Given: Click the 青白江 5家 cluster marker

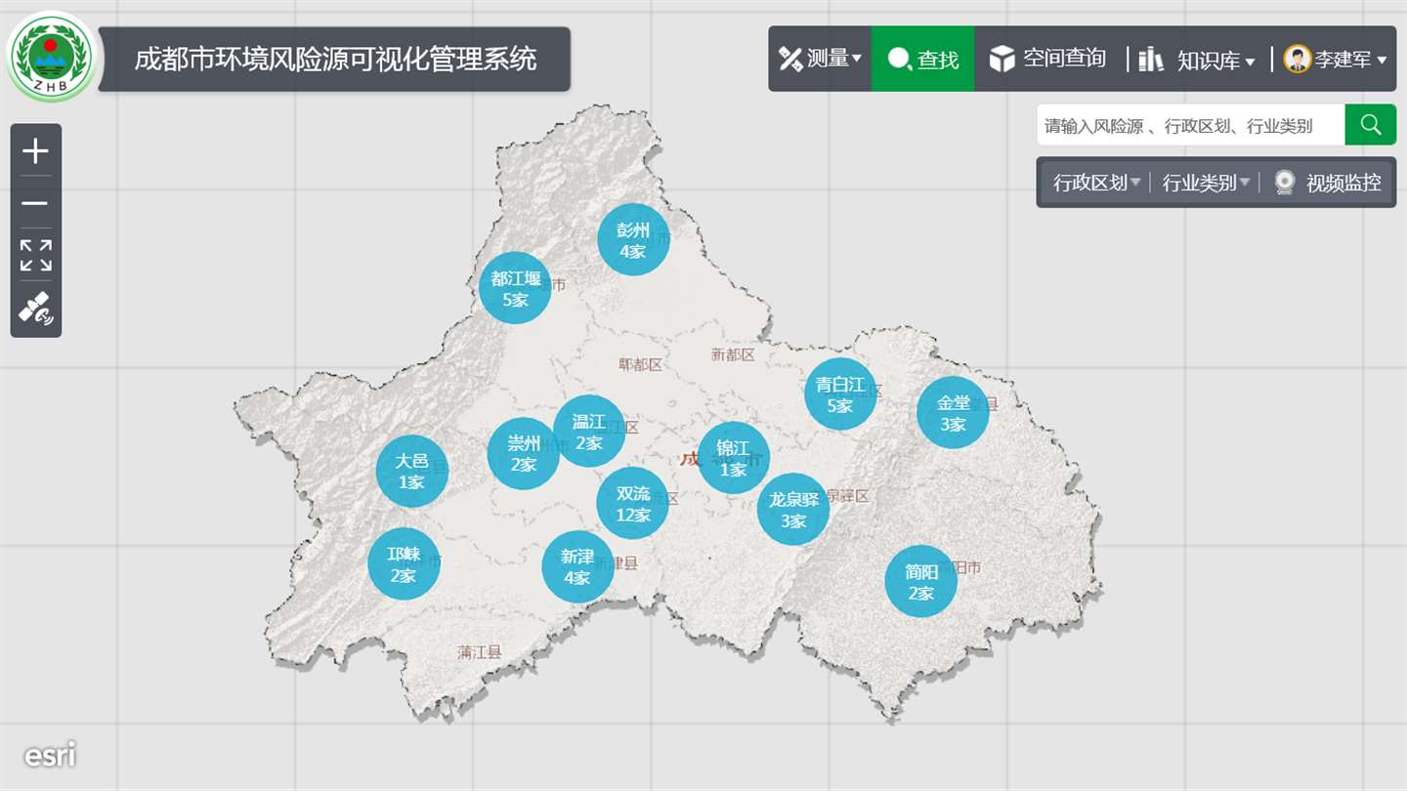Looking at the screenshot, I should (840, 394).
